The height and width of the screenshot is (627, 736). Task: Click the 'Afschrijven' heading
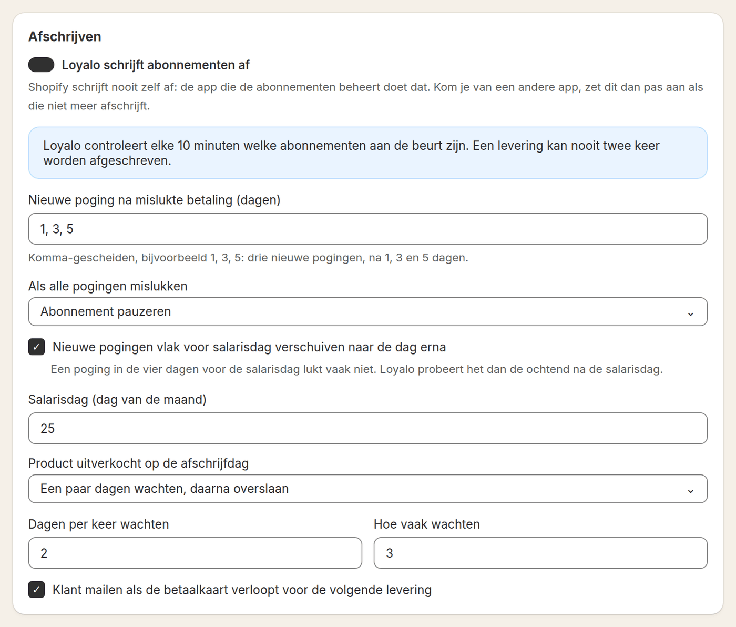[x=65, y=37]
